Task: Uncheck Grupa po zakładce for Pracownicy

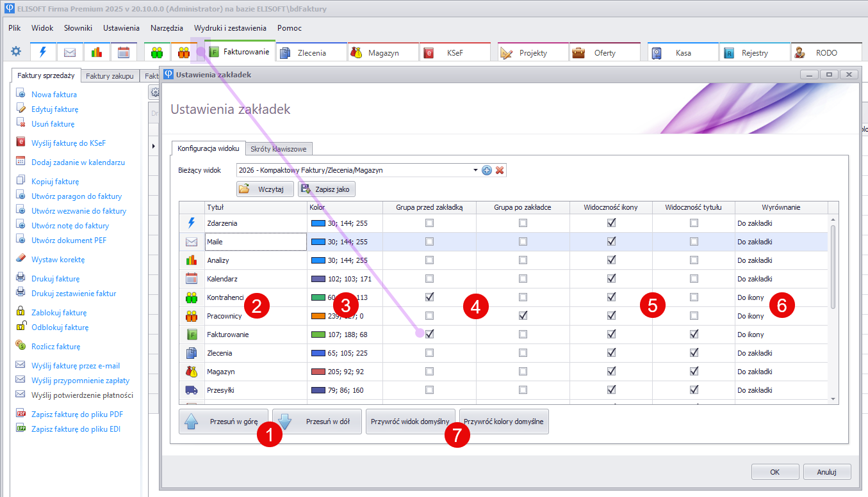Action: pyautogui.click(x=523, y=315)
